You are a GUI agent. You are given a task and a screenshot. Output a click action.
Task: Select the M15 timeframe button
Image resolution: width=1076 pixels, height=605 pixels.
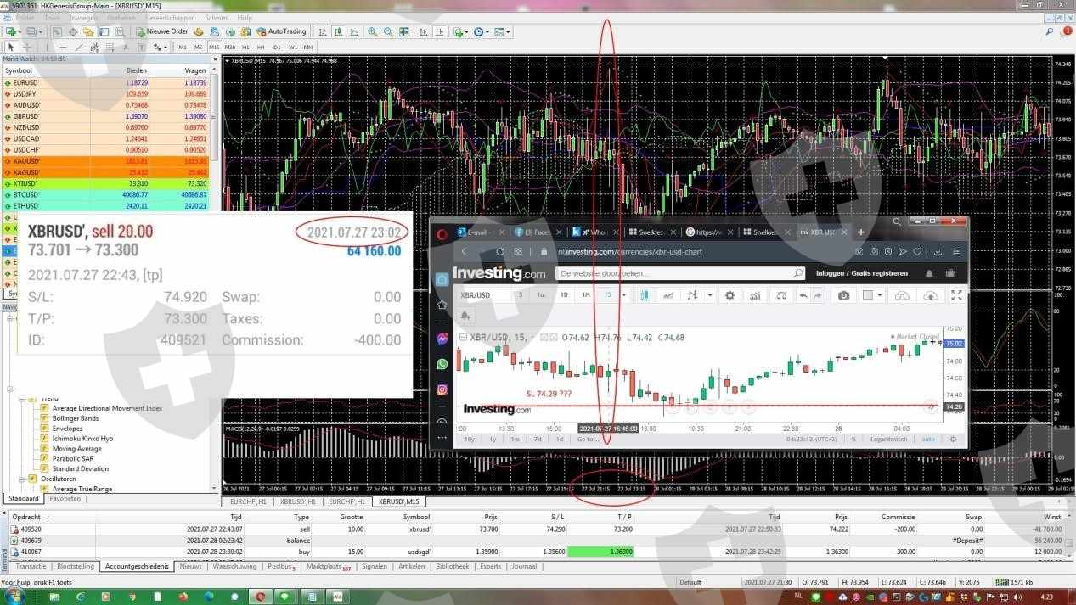coord(214,48)
